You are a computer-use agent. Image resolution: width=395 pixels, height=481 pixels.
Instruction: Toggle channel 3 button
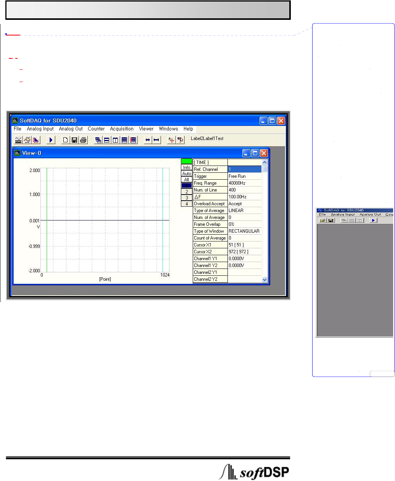[x=187, y=198]
